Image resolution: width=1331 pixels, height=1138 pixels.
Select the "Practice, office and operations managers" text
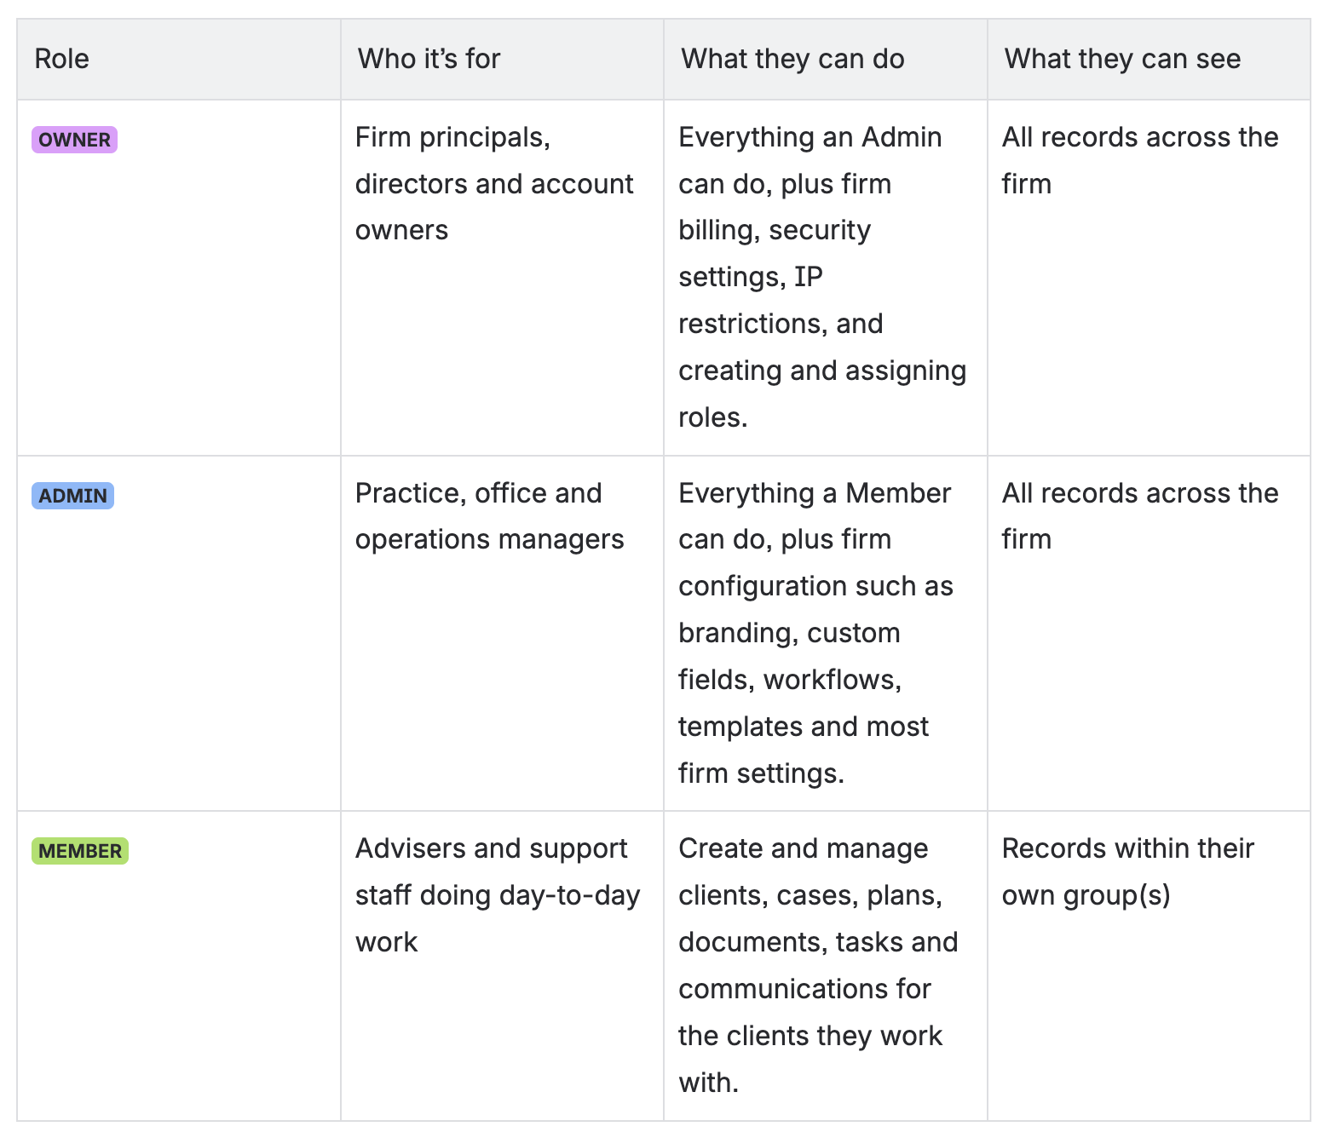point(489,516)
